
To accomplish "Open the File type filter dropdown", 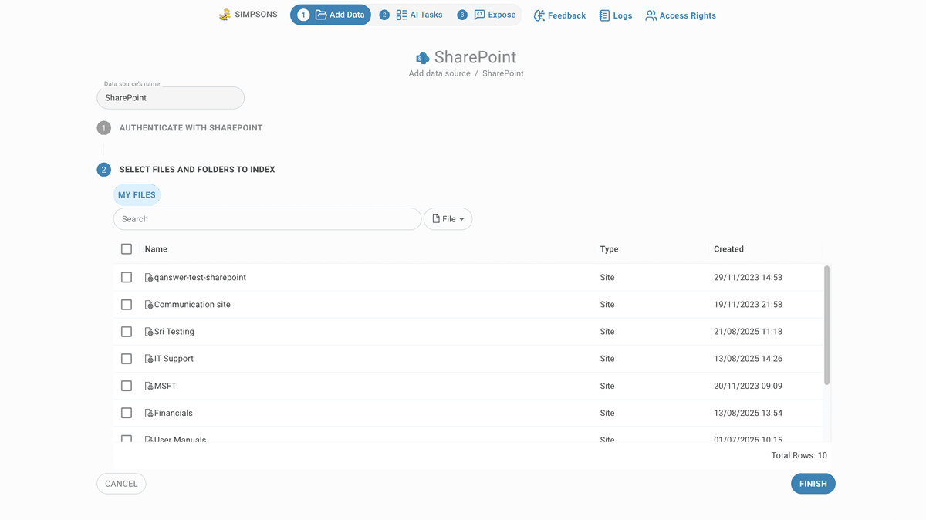I will click(448, 219).
